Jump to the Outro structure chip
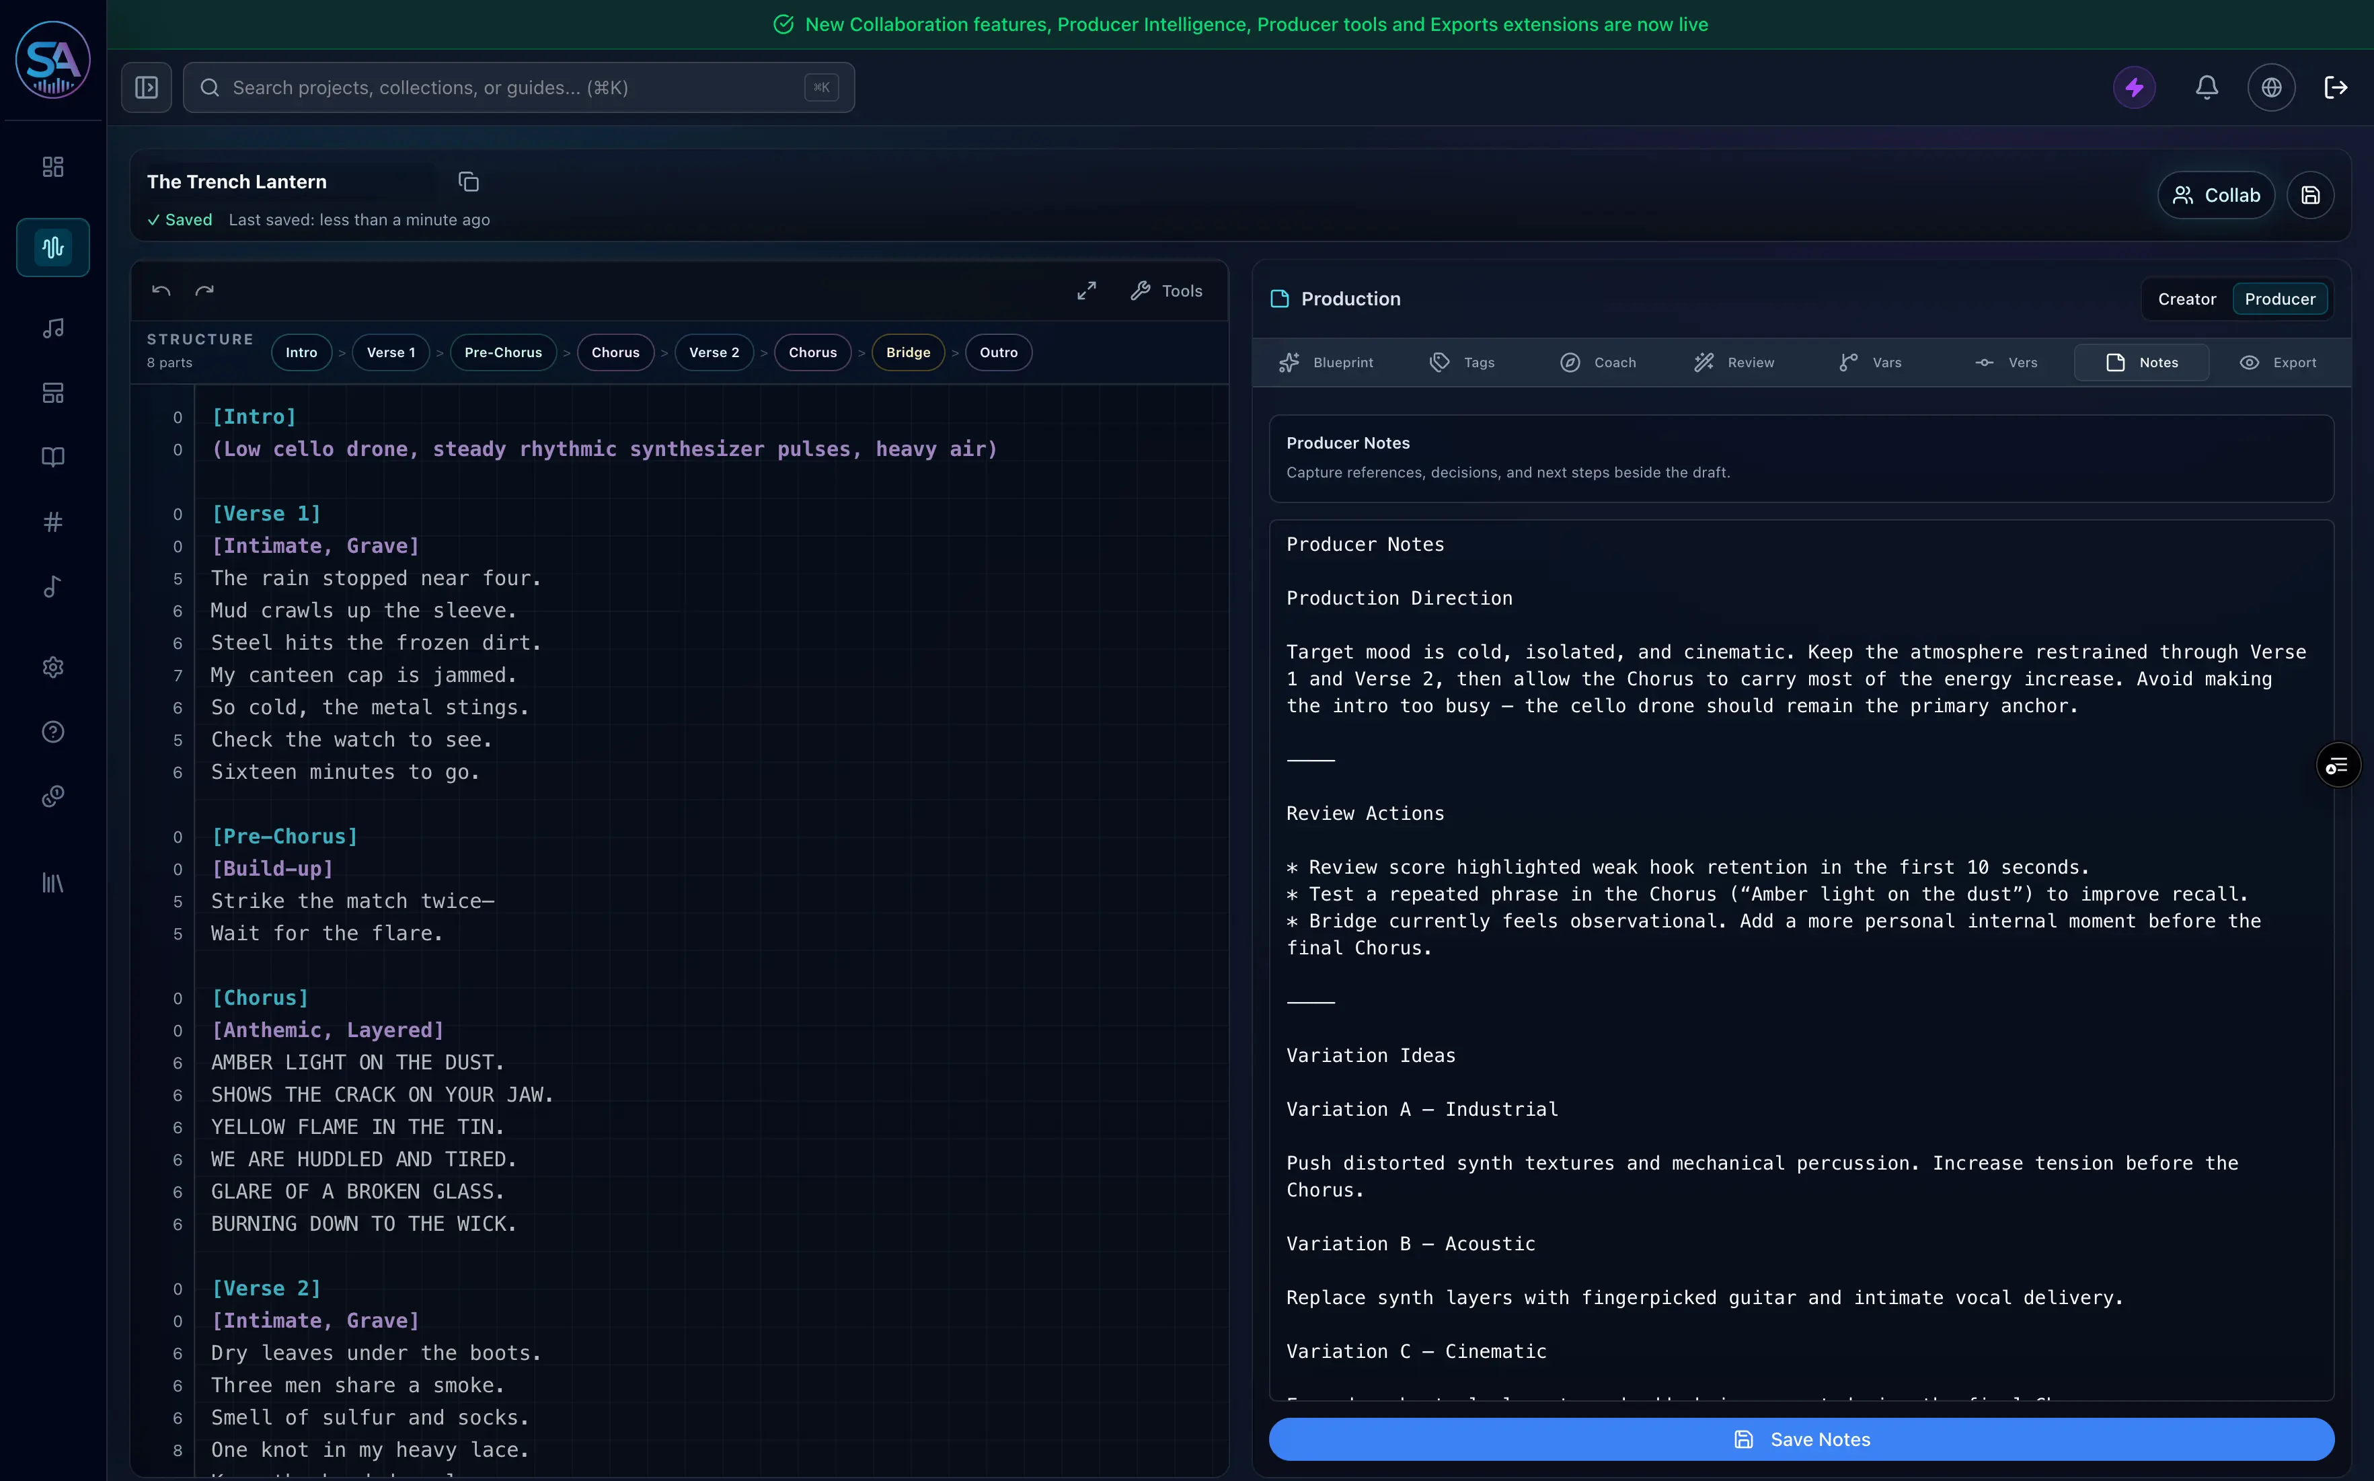 click(x=999, y=352)
